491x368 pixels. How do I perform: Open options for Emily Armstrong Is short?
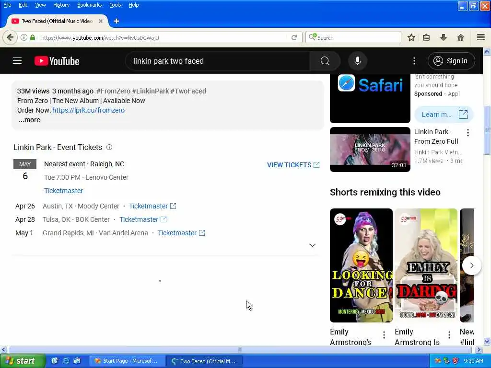click(449, 335)
